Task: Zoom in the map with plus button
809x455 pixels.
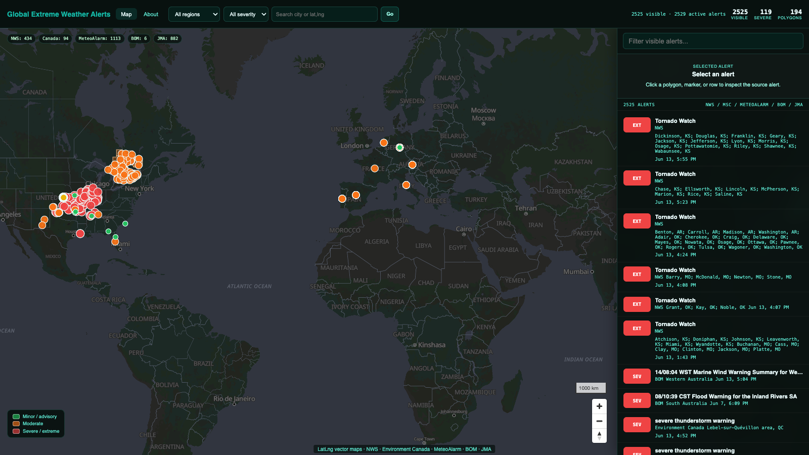Action: coord(599,406)
